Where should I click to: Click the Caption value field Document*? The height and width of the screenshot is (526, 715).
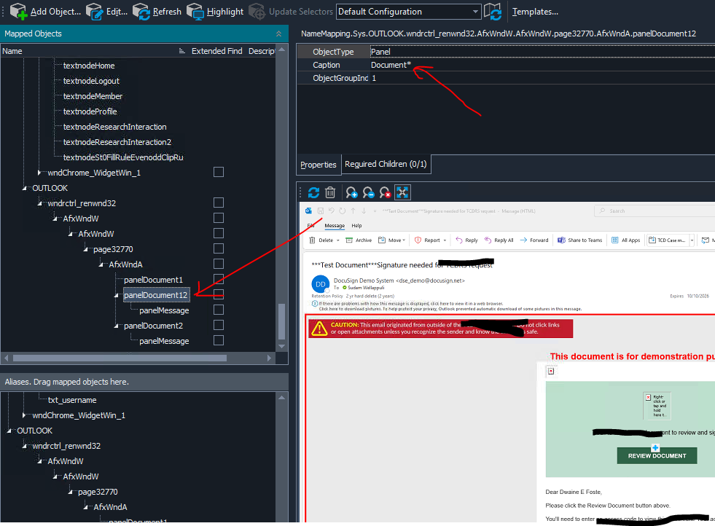[x=391, y=65]
